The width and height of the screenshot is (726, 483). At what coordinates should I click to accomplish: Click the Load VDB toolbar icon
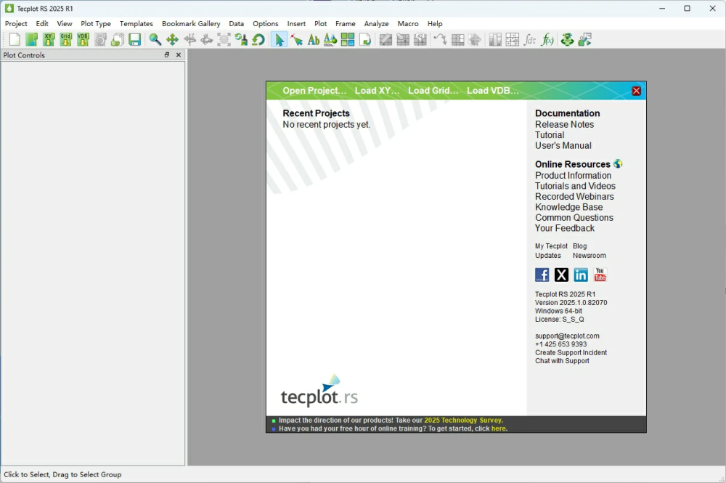tap(83, 40)
